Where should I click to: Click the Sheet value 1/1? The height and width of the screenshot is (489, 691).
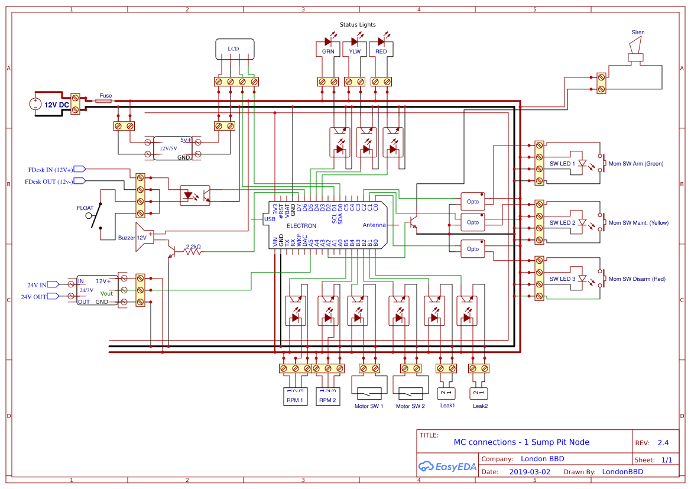pyautogui.click(x=666, y=460)
